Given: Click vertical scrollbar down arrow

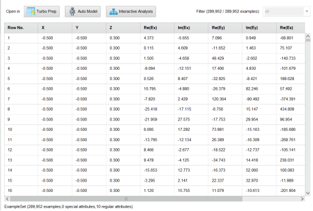Looking at the screenshot, I should point(308,193).
